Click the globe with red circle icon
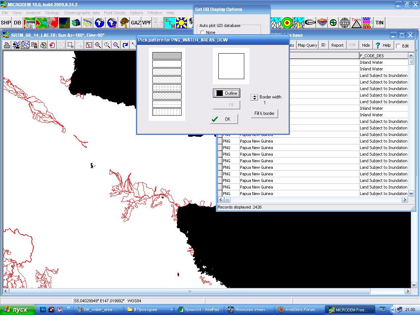The image size is (420, 315). coord(112,23)
